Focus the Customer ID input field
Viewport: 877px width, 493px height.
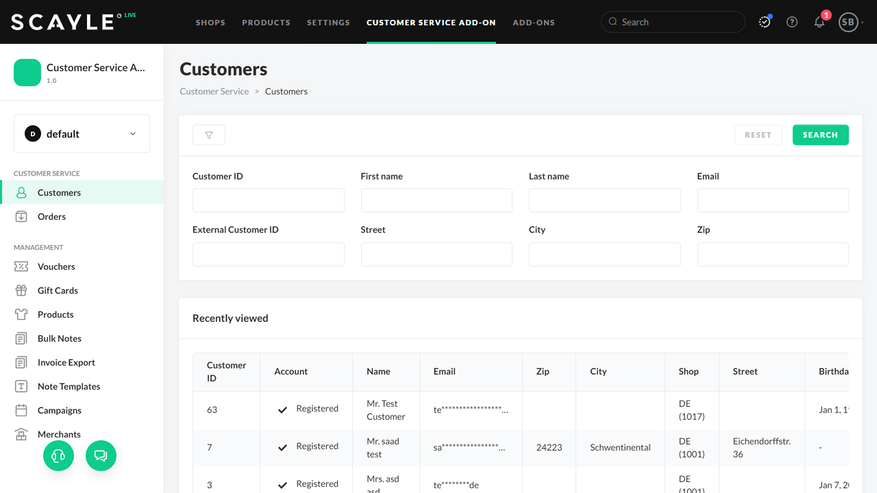coord(268,201)
